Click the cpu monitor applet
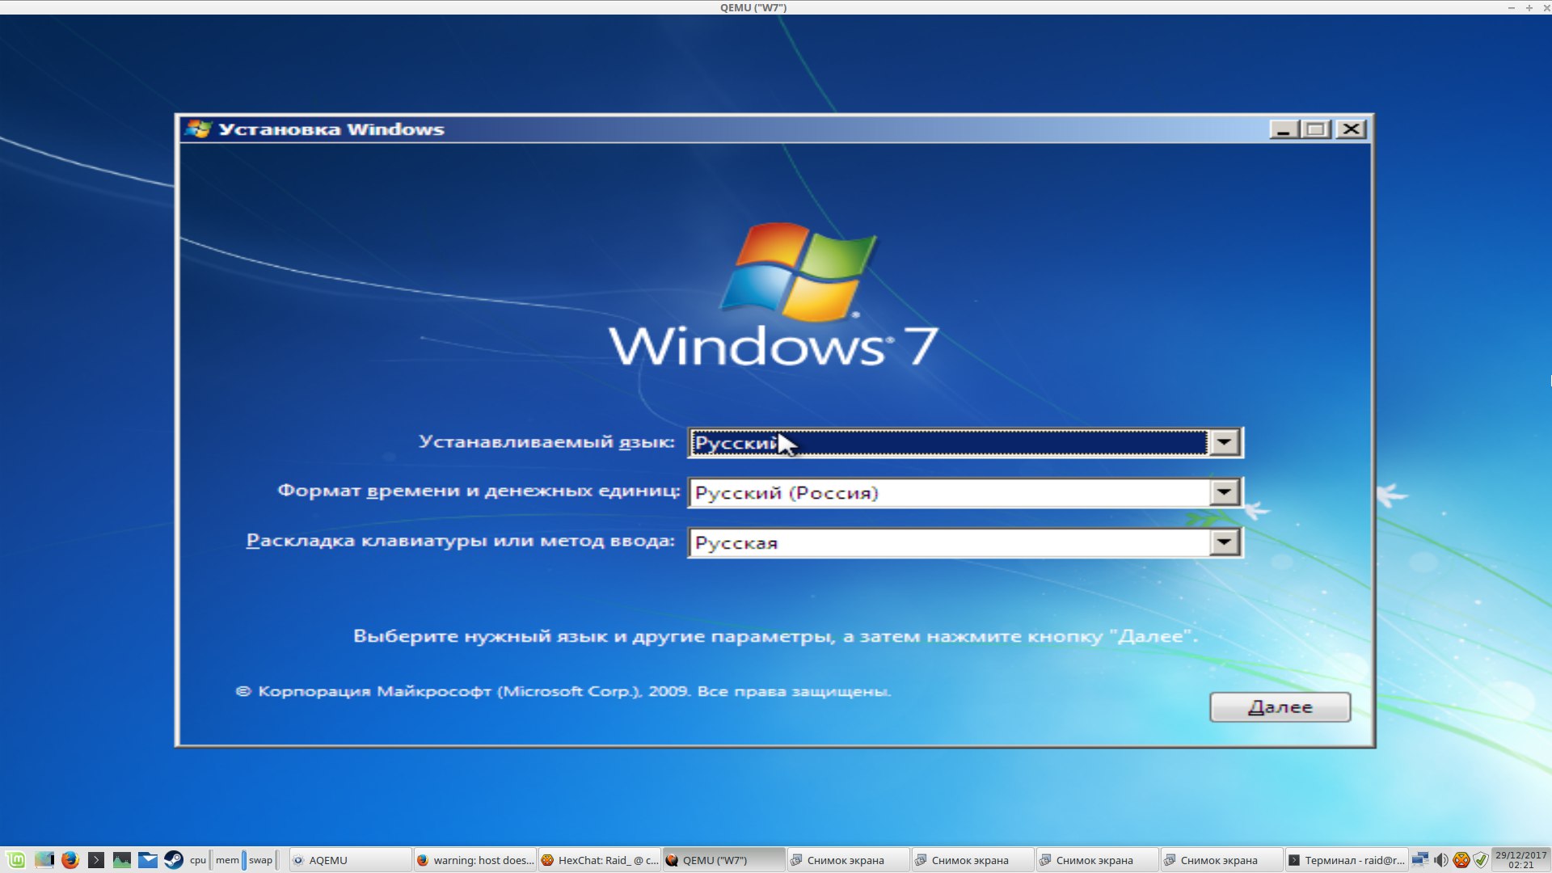1552x873 pixels. pos(200,860)
